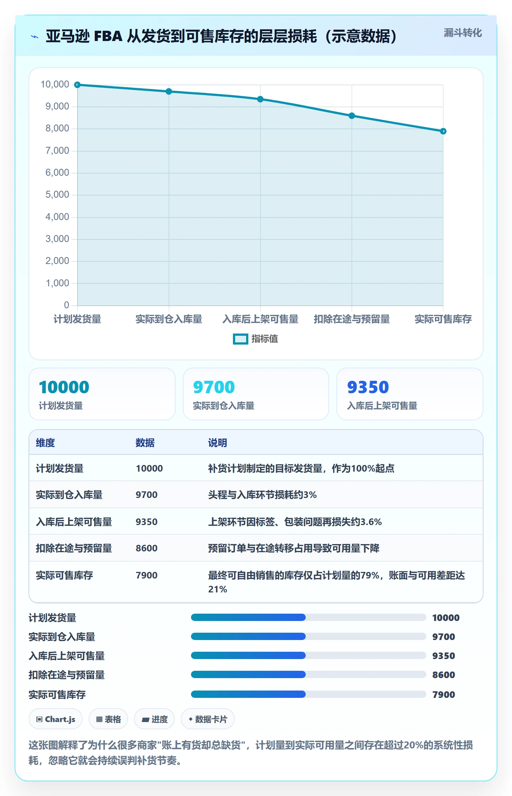Image resolution: width=512 pixels, height=796 pixels.
Task: Select table row cell 计划发货量
Action: pos(60,468)
